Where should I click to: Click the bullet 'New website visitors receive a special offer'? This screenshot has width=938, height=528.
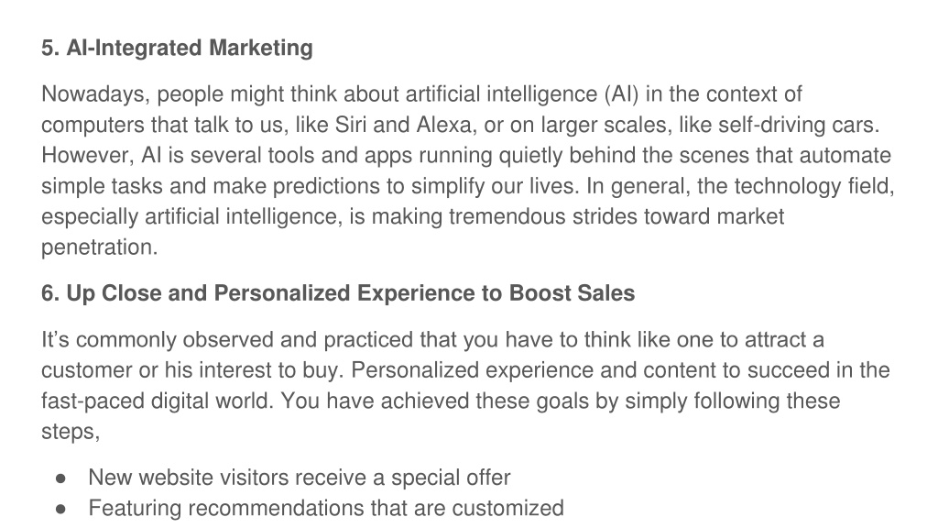(x=300, y=478)
